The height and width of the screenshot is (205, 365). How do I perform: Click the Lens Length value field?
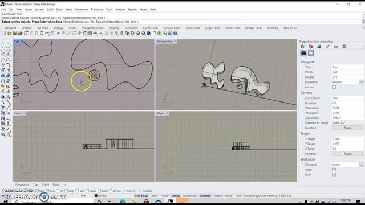point(348,98)
